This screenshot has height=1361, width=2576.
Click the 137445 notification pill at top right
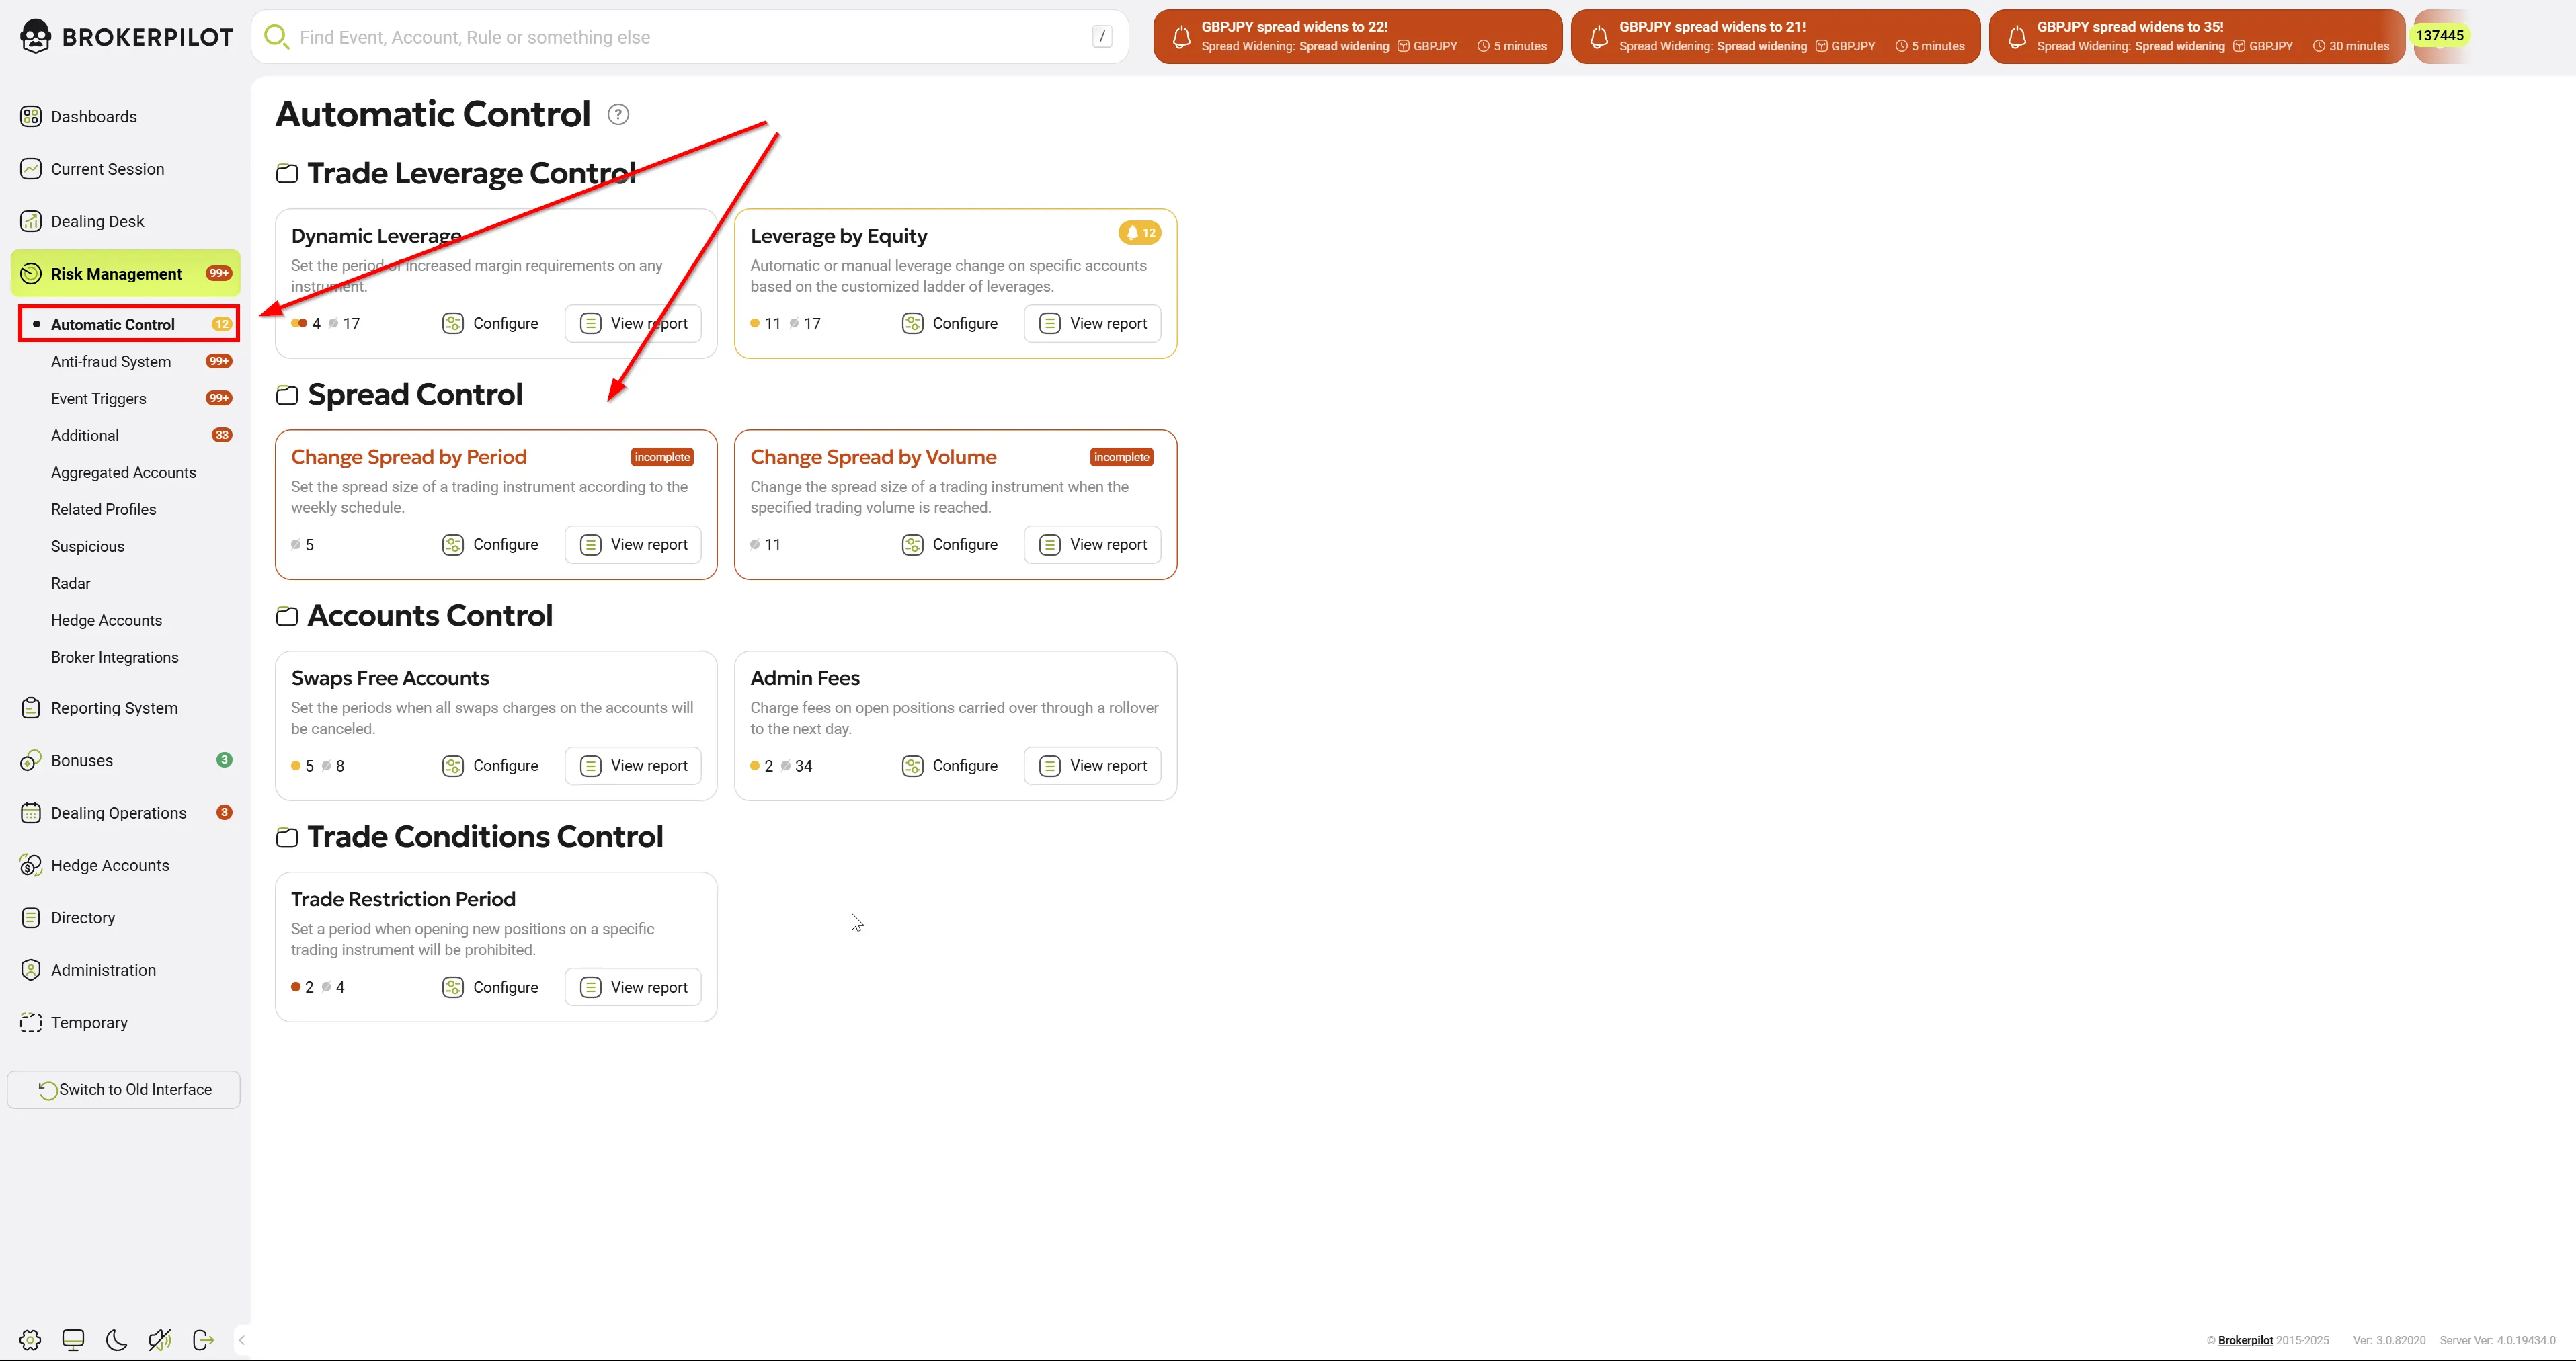click(2440, 36)
